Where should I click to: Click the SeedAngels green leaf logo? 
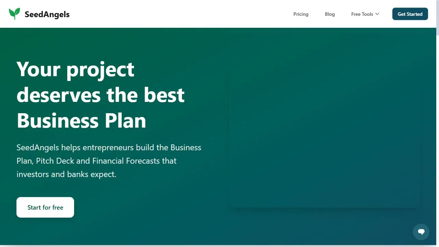pos(14,14)
